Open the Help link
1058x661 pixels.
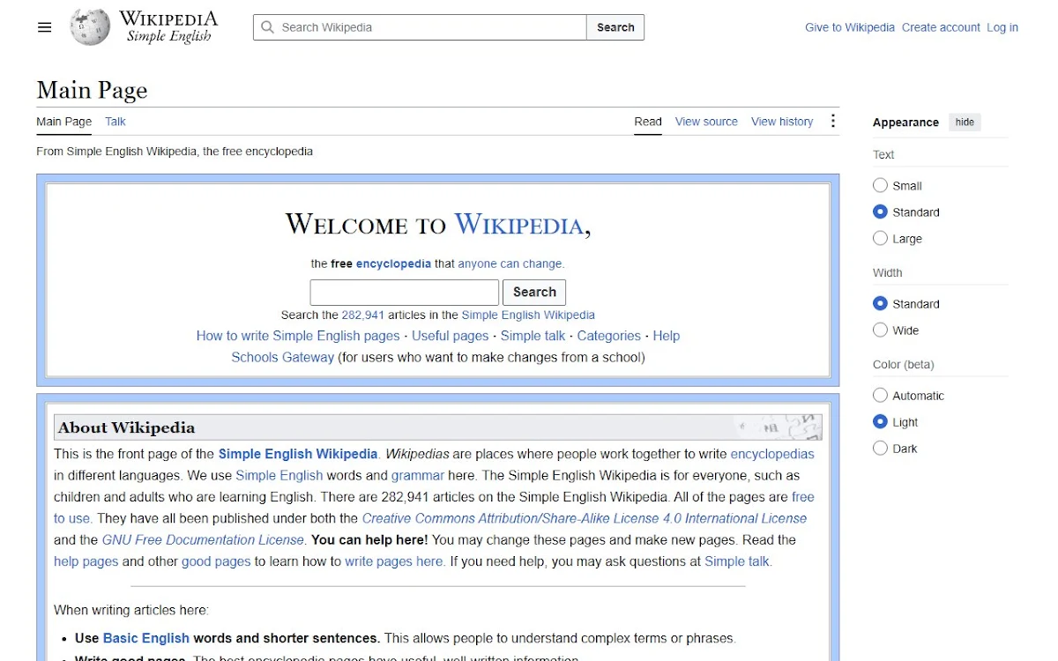(667, 336)
